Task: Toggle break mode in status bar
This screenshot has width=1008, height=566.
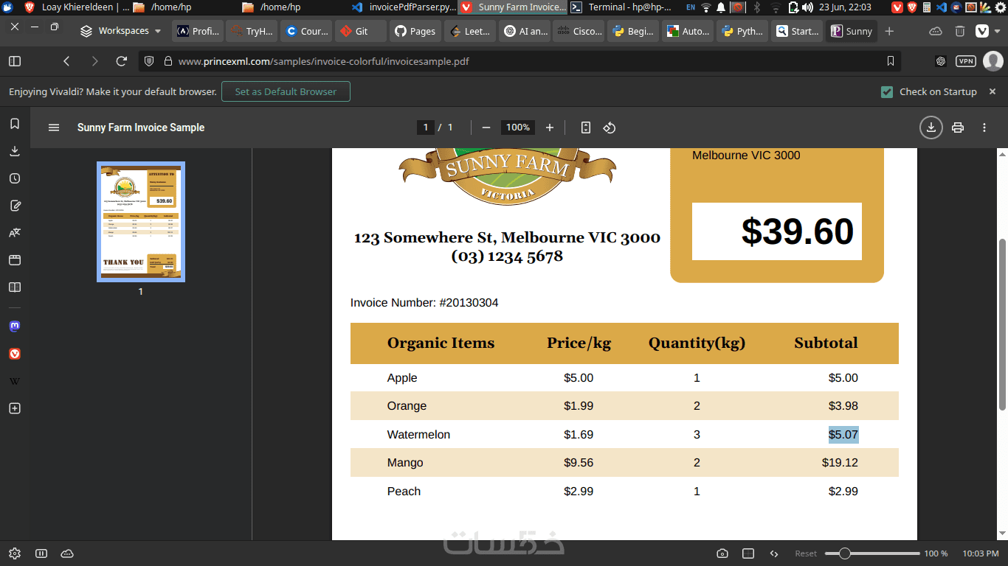Action: pyautogui.click(x=41, y=553)
